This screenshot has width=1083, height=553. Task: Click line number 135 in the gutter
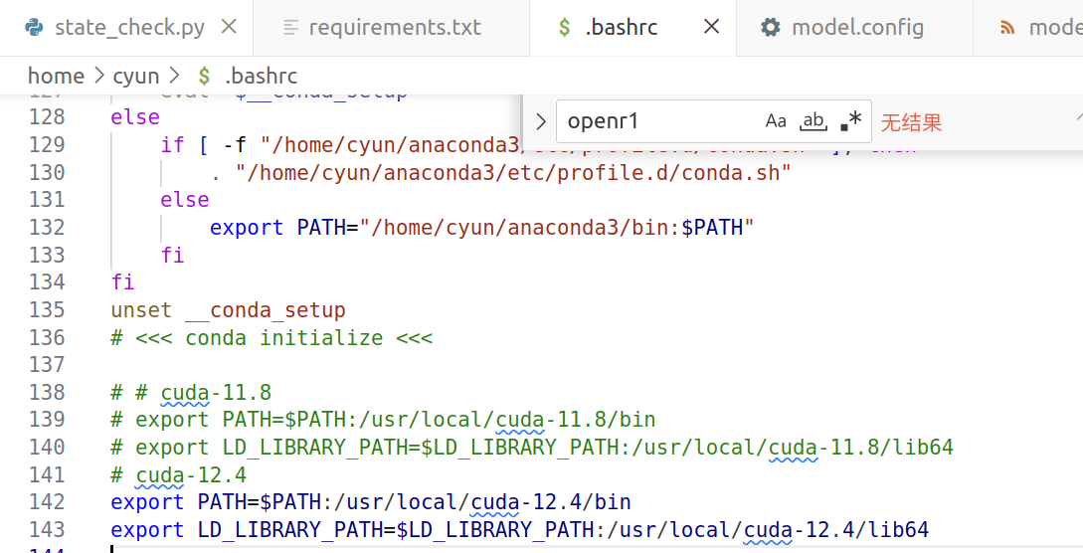tap(47, 310)
